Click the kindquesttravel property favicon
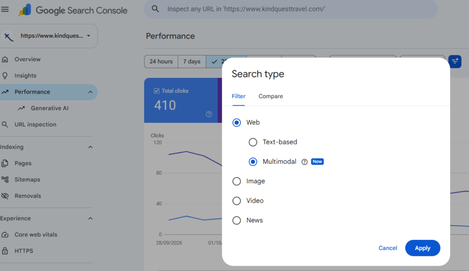469x271 pixels. (x=8, y=36)
